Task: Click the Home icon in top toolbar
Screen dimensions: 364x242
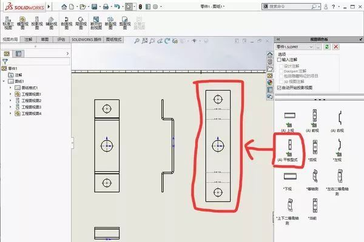Action: point(64,7)
